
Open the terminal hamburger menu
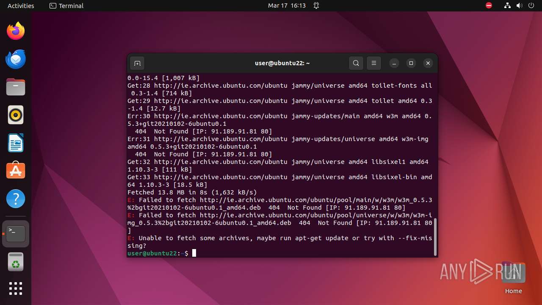(373, 63)
